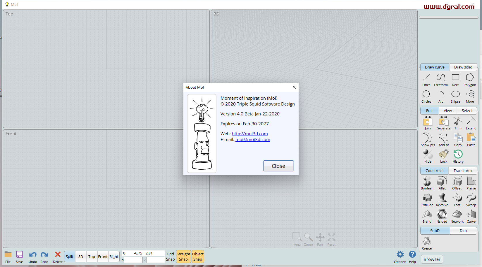The image size is (482, 267).
Task: Activate the Extend tool
Action: coord(471,123)
